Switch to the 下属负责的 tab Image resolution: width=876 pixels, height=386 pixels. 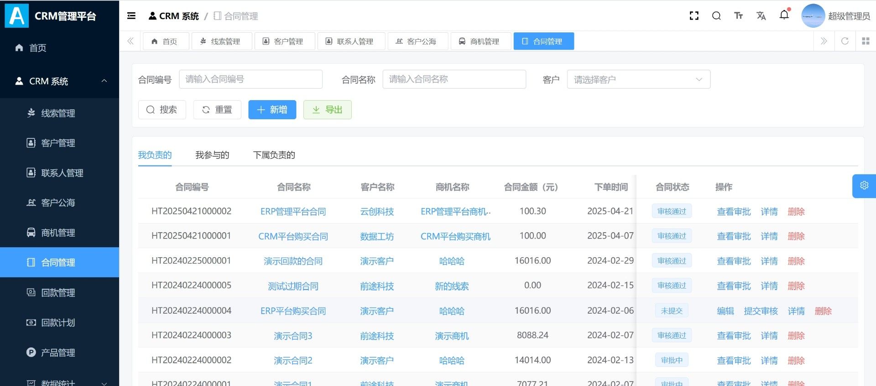coord(274,155)
